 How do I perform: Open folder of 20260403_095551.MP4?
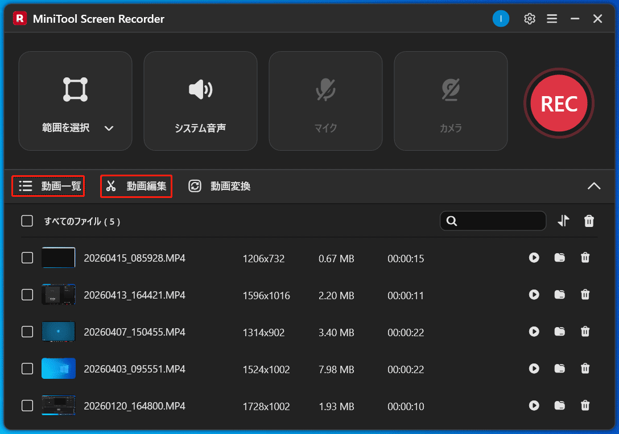[560, 369]
